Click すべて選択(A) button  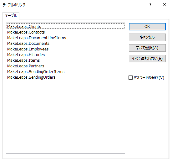click(x=147, y=48)
